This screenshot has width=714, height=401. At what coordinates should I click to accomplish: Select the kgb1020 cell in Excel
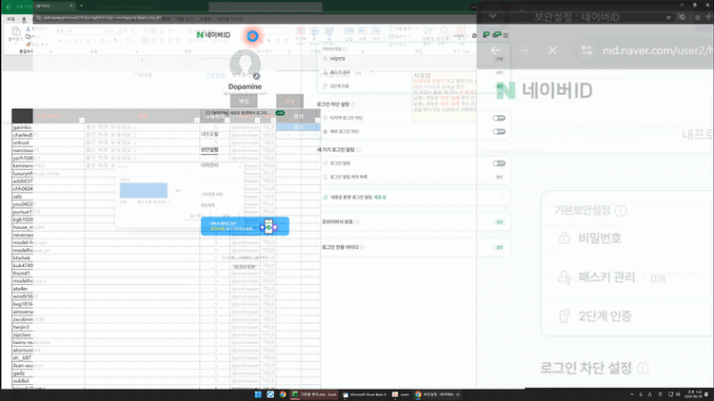[48, 220]
